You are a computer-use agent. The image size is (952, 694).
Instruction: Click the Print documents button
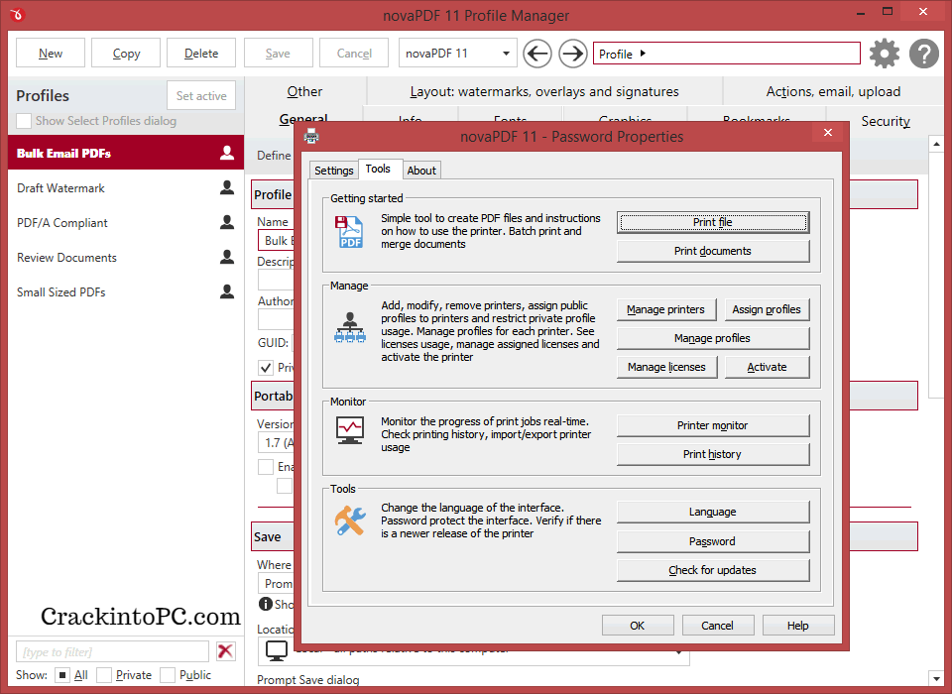tap(713, 251)
